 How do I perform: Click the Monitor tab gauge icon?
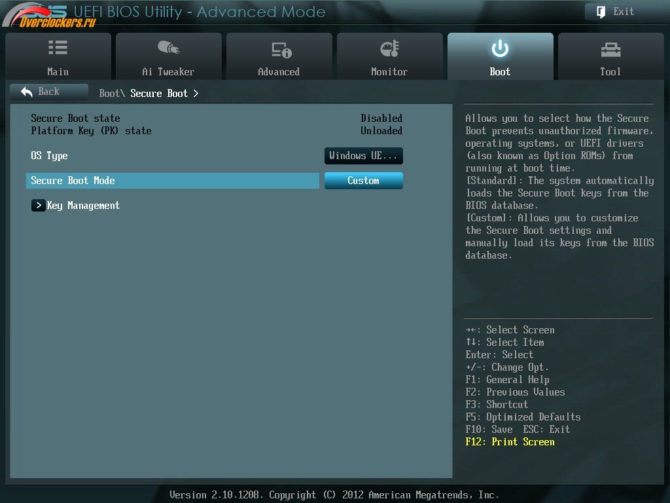pyautogui.click(x=390, y=48)
